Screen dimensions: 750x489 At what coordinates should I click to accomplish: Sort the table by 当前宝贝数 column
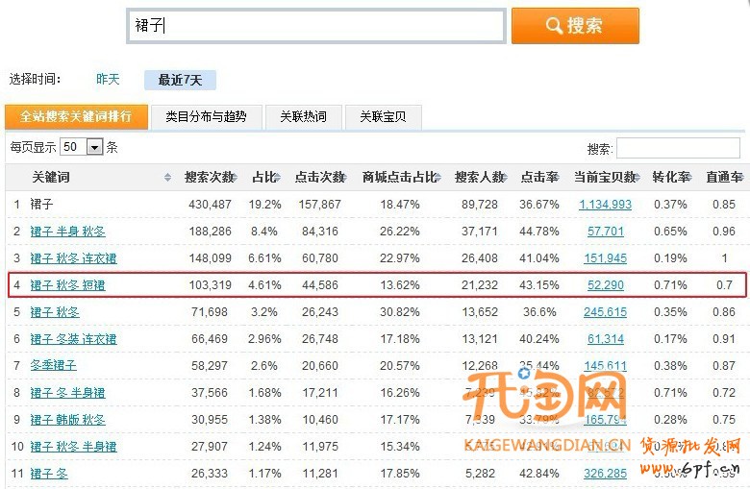[605, 178]
